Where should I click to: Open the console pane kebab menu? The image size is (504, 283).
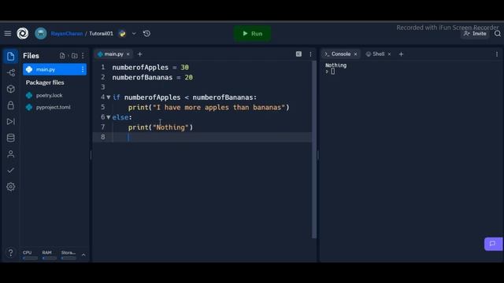coord(497,54)
